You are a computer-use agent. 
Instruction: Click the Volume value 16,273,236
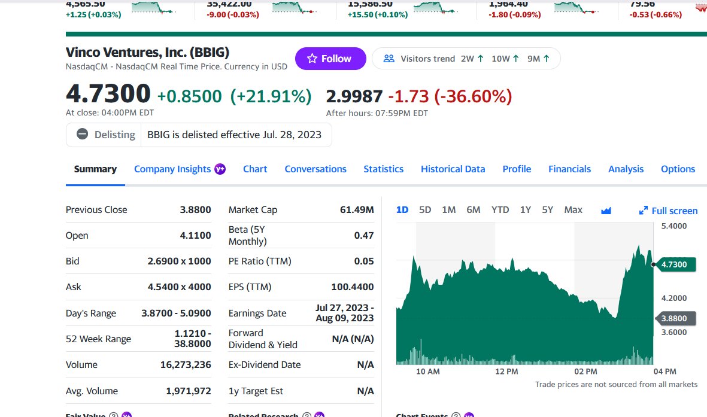click(x=186, y=365)
